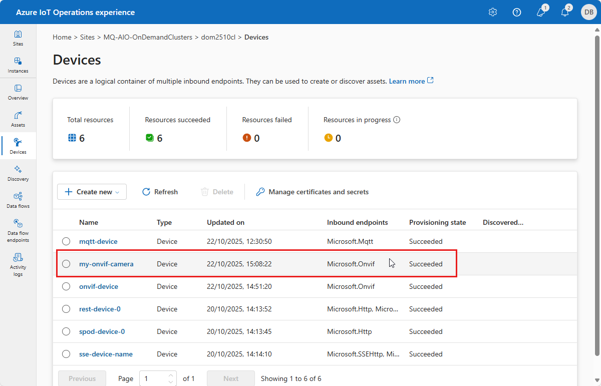Select radio button for my-onvif-camera
Screen dimensions: 601x386
[66, 264]
